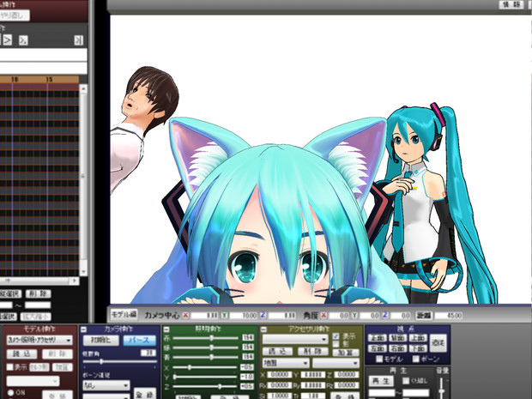This screenshot has height=399, width=532.
Task: Advance one frame with the > button
Action: [8, 40]
